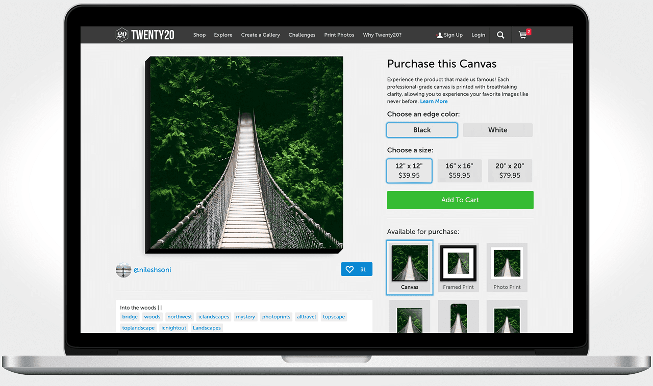653x386 pixels.
Task: Click the nileshsoni profile avatar
Action: [123, 270]
